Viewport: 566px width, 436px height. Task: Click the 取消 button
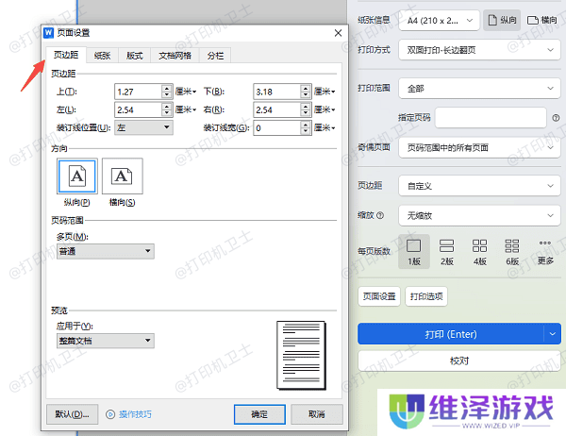click(317, 414)
